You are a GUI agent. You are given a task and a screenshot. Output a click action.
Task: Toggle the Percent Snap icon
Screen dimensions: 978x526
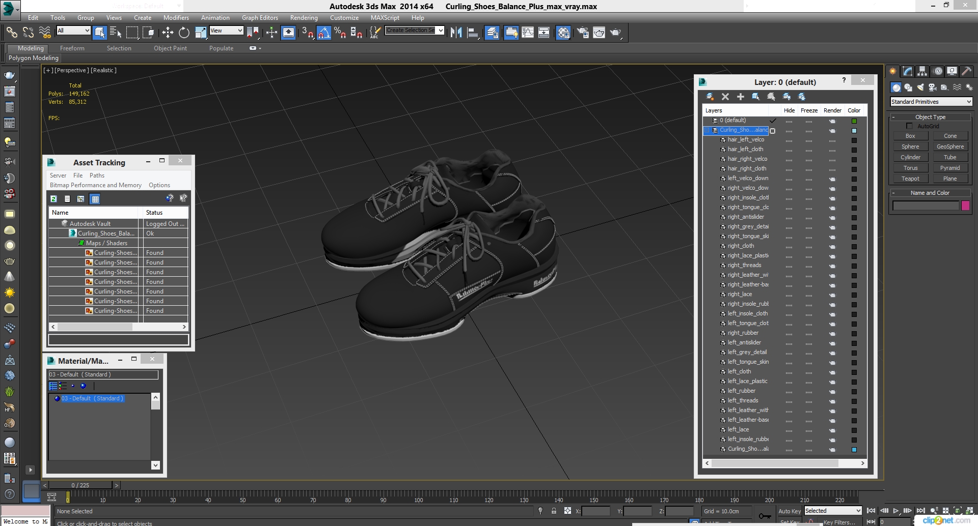tap(340, 33)
